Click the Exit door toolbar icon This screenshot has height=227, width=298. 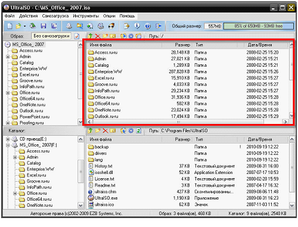[159, 26]
